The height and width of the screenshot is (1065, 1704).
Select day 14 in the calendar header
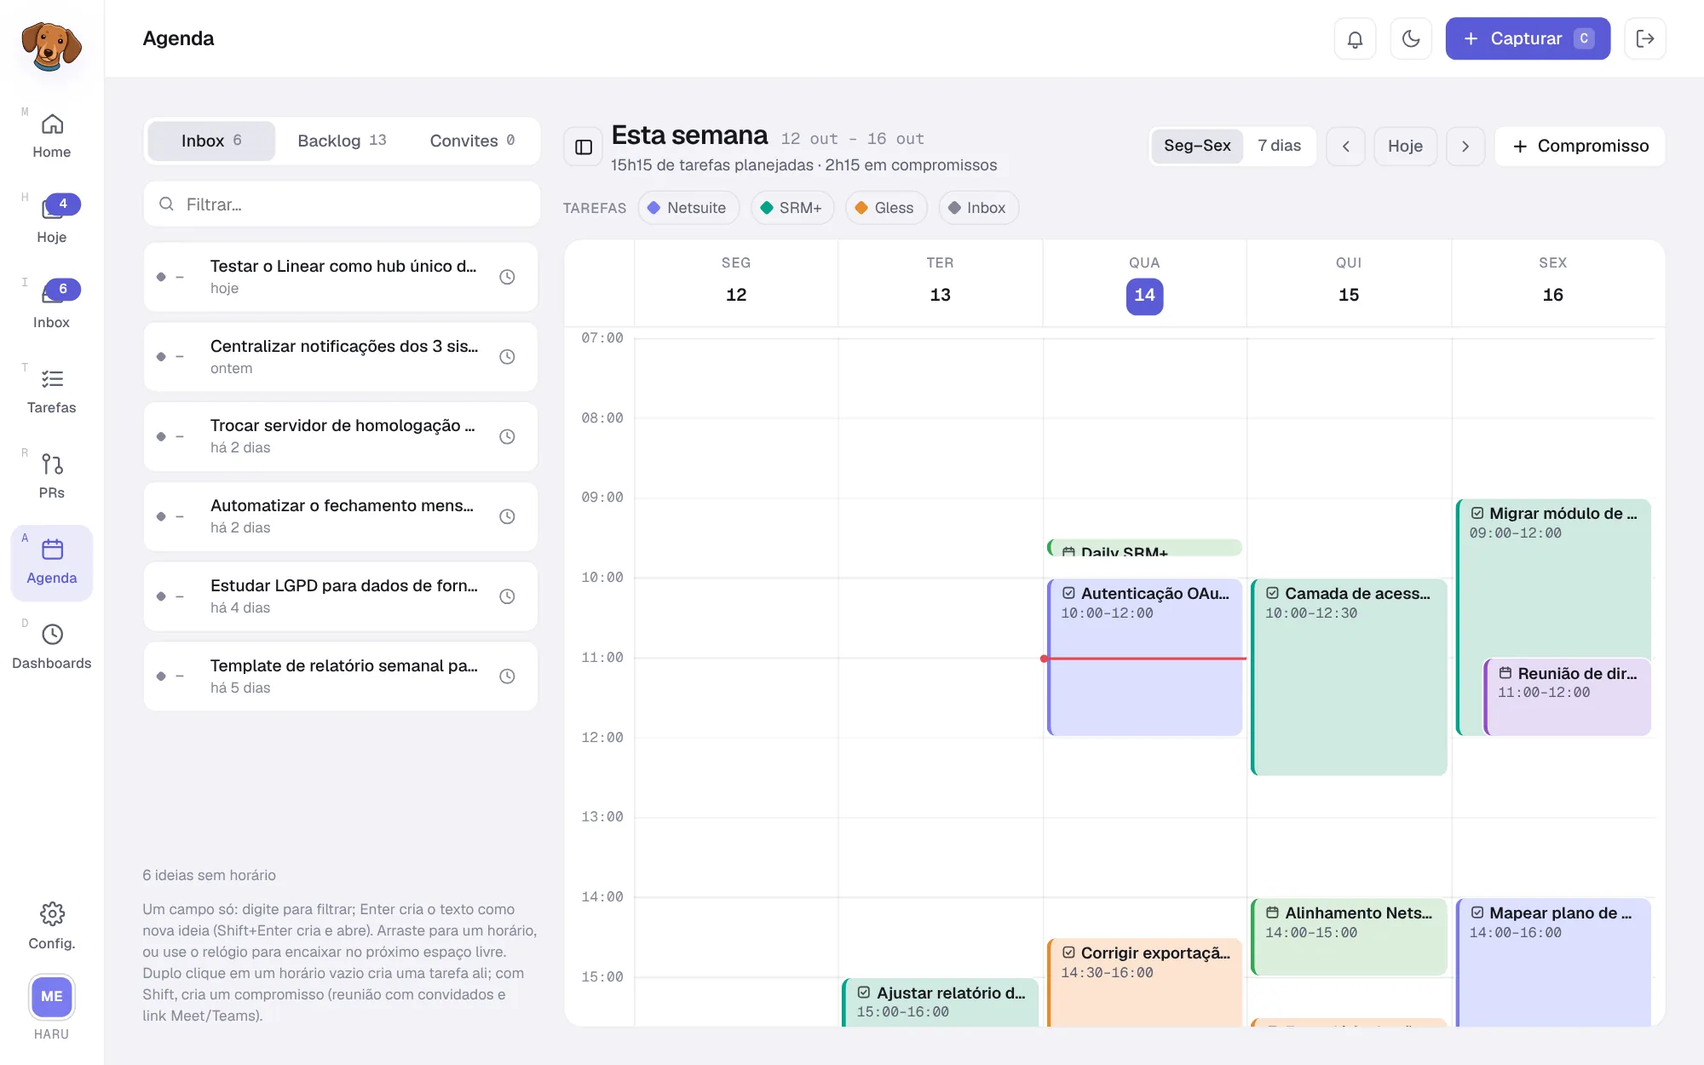click(x=1144, y=296)
